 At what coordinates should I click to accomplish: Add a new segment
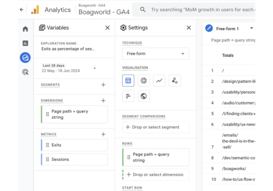click(103, 85)
